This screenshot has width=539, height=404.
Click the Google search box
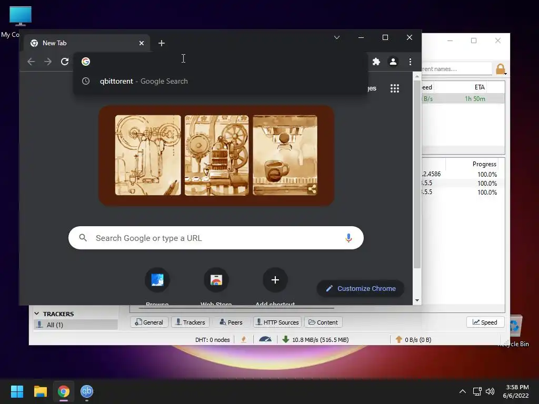click(x=216, y=238)
